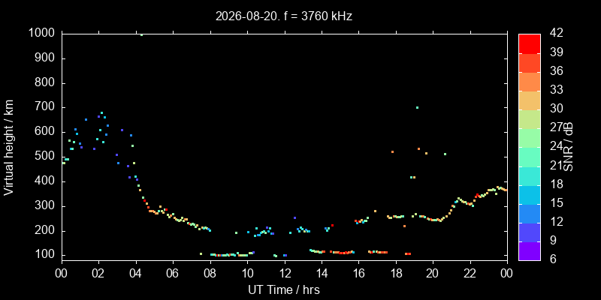
Task: Click the 12 tick label on time axis
Action: [285, 273]
